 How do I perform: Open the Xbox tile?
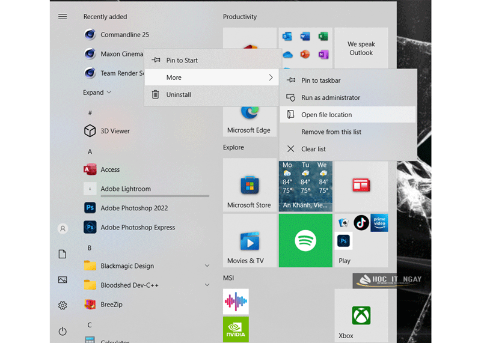[361, 316]
